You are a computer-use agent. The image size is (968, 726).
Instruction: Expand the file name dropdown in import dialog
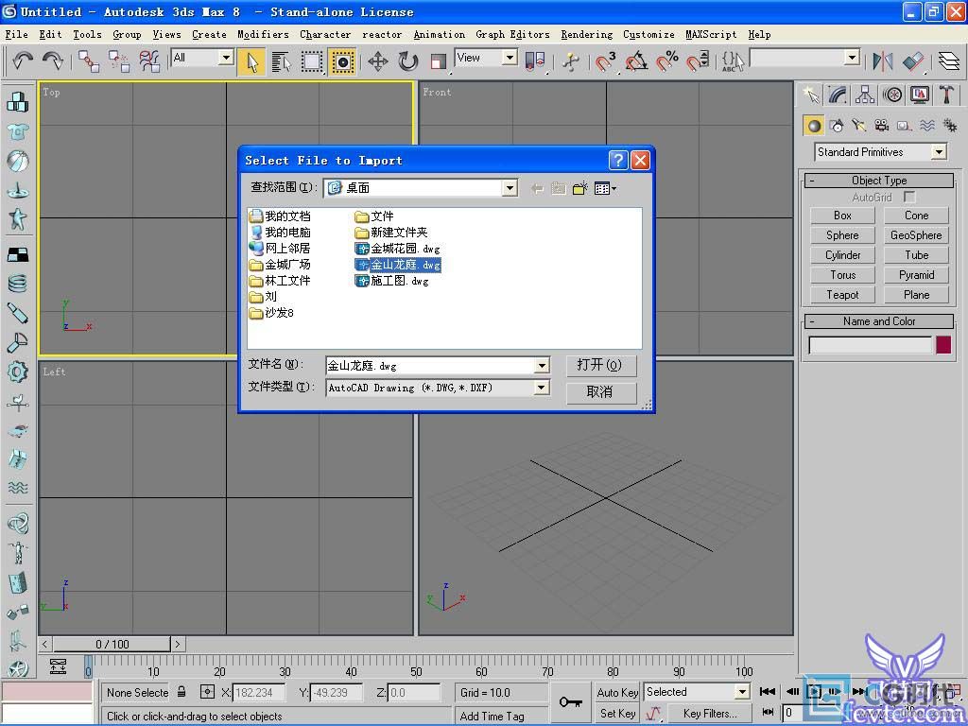pyautogui.click(x=542, y=366)
